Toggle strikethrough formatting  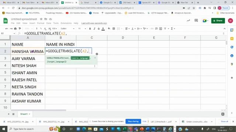click(99, 29)
